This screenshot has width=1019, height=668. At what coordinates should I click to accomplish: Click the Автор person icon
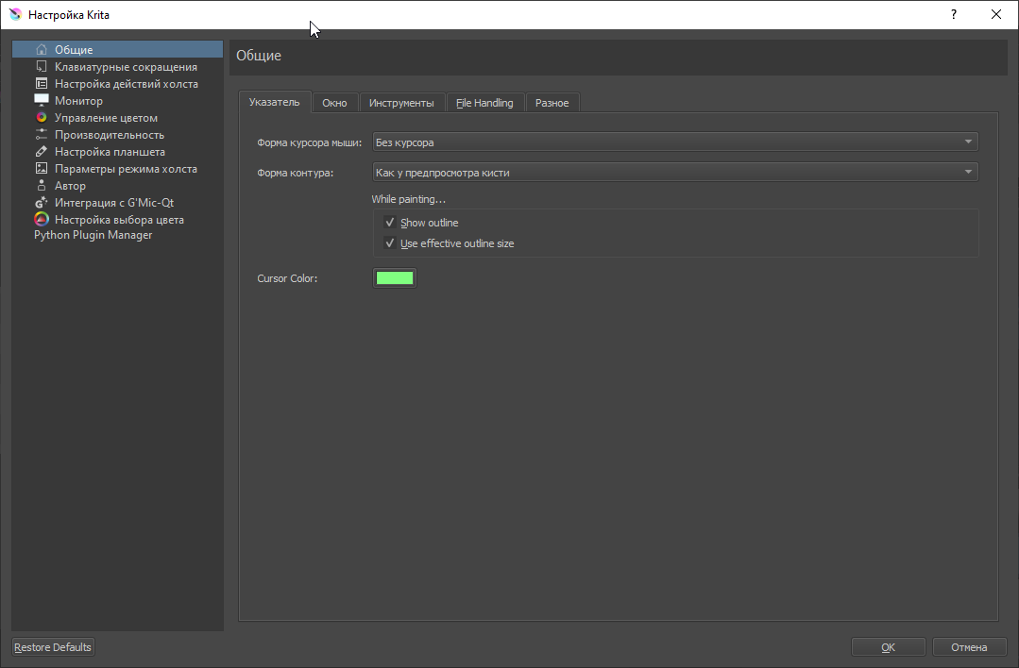pyautogui.click(x=42, y=186)
